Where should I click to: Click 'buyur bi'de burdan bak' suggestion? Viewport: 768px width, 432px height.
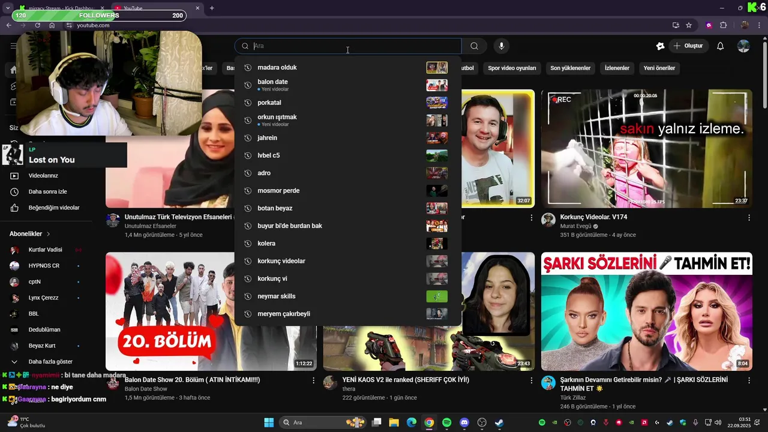290,226
